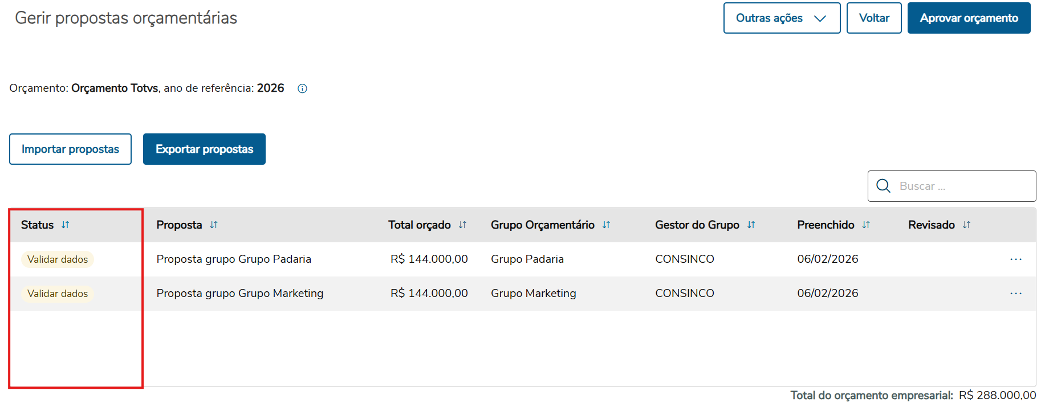
Task: Sort by Gestor do Grupo column
Action: [751, 225]
